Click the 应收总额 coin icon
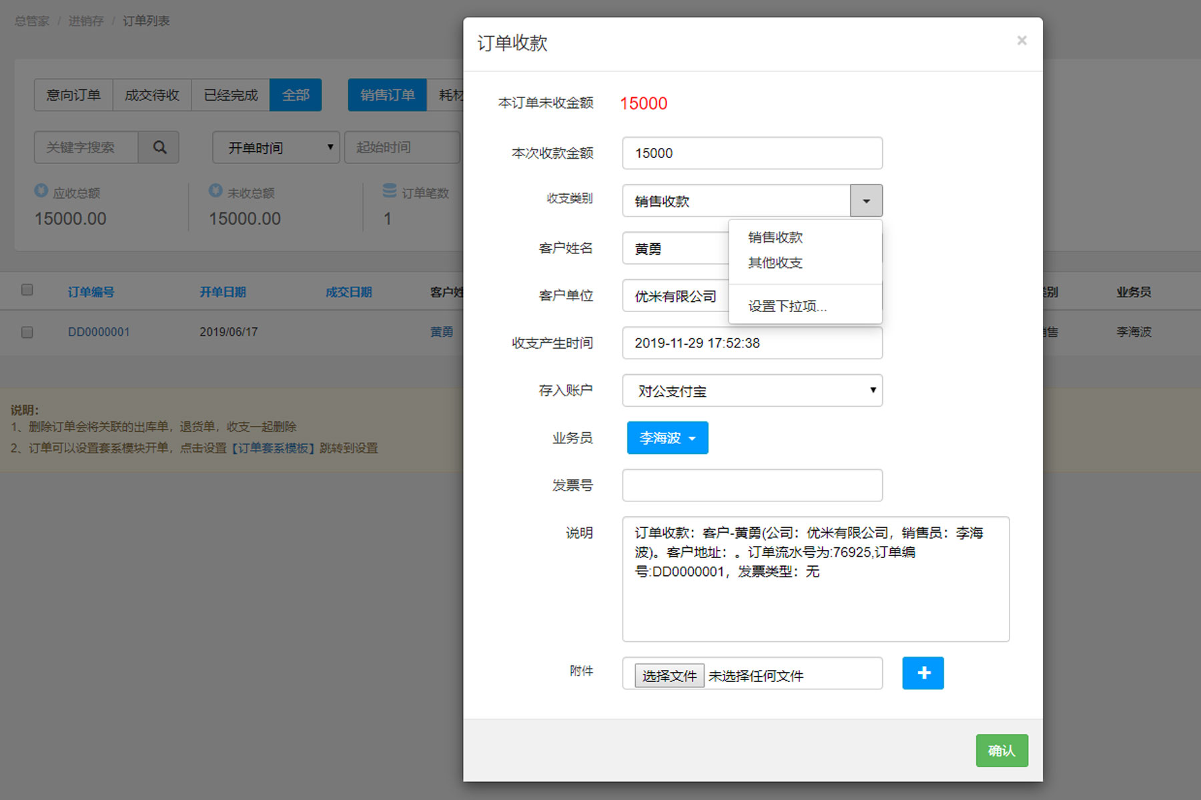This screenshot has width=1201, height=800. [41, 191]
